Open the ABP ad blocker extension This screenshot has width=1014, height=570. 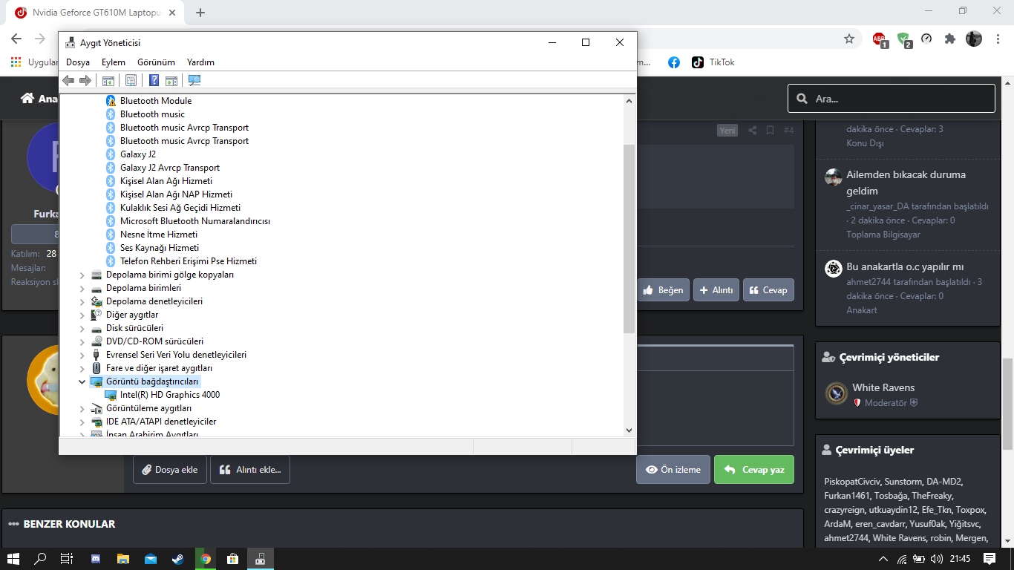(x=880, y=39)
